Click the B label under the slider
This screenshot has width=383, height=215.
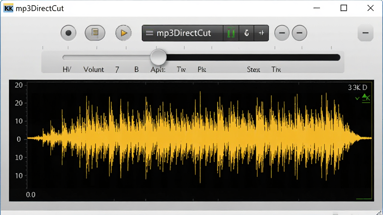[x=137, y=69]
